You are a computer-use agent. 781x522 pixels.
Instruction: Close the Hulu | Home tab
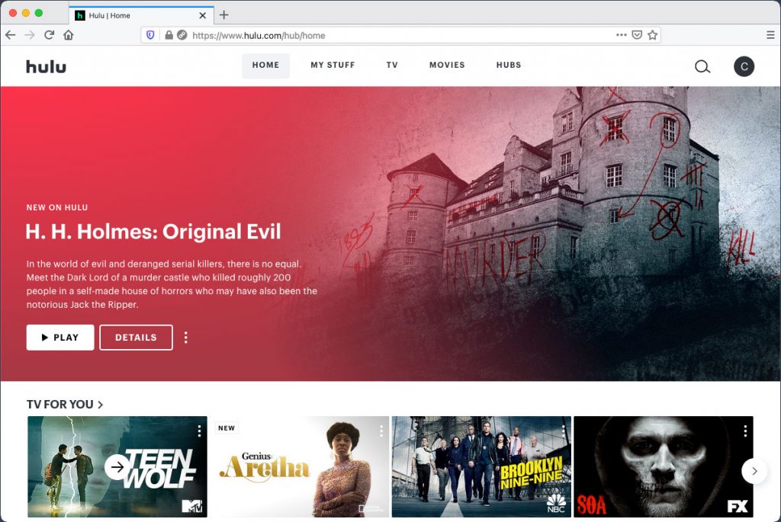click(203, 15)
